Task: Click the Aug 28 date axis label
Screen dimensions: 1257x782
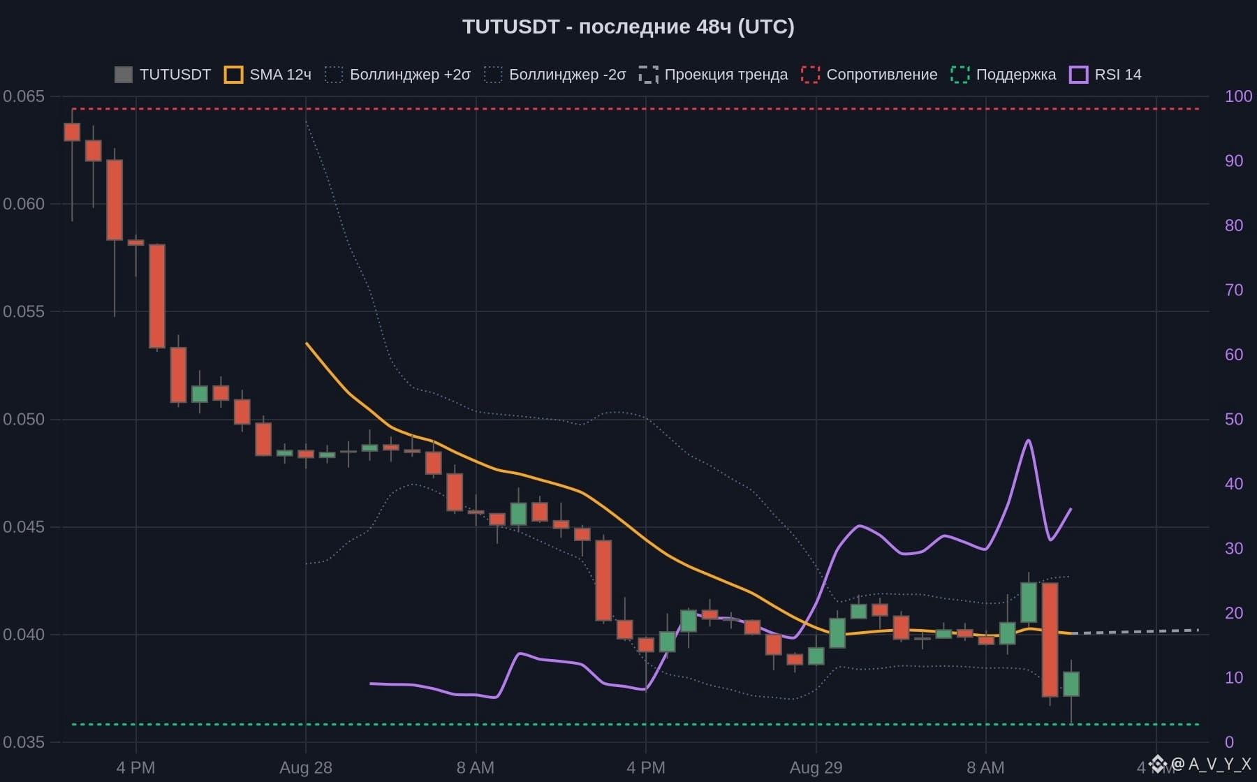Action: pyautogui.click(x=306, y=767)
